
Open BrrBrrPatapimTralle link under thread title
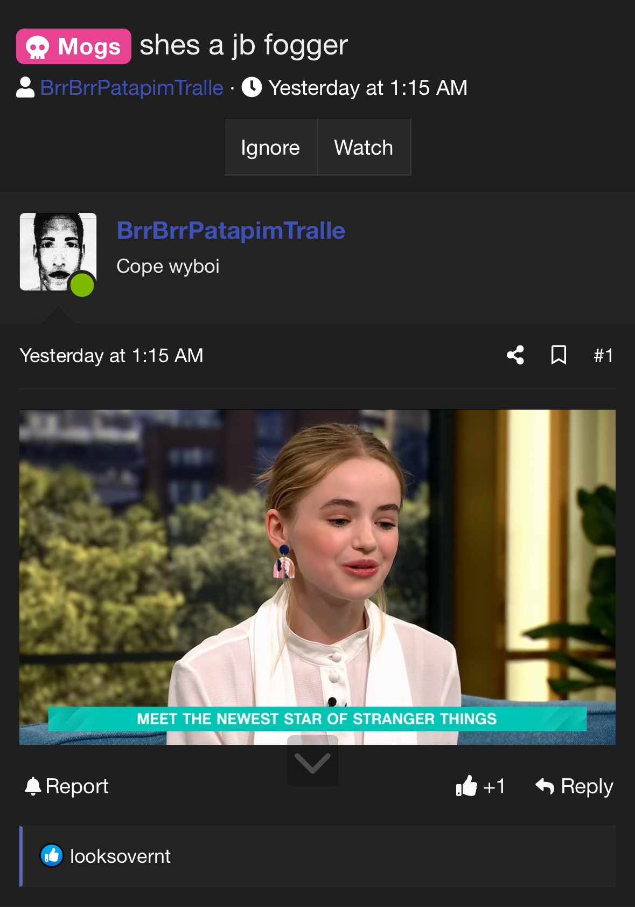point(132,88)
